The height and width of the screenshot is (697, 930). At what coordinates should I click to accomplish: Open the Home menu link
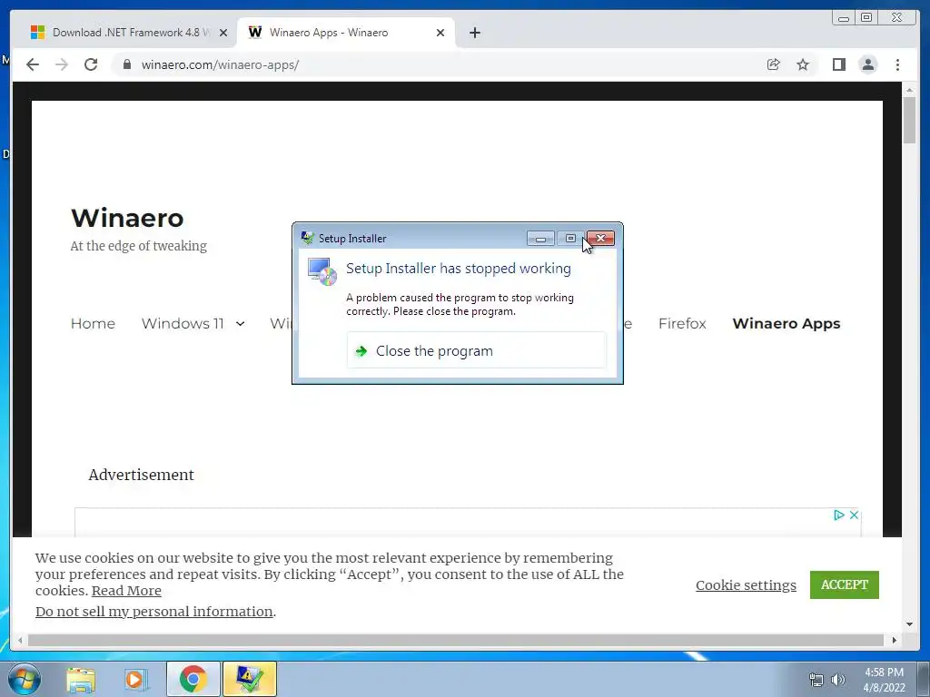click(93, 324)
